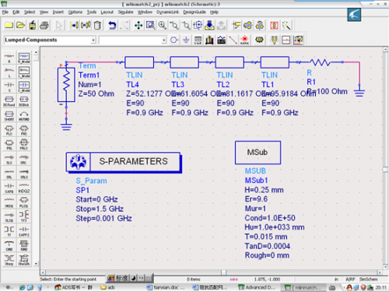Select the R_Model palette item
The width and height of the screenshot is (389, 292).
pyautogui.click(x=24, y=58)
